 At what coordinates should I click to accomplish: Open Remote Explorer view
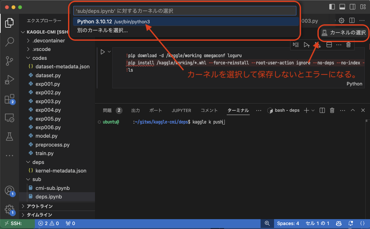coord(10,118)
